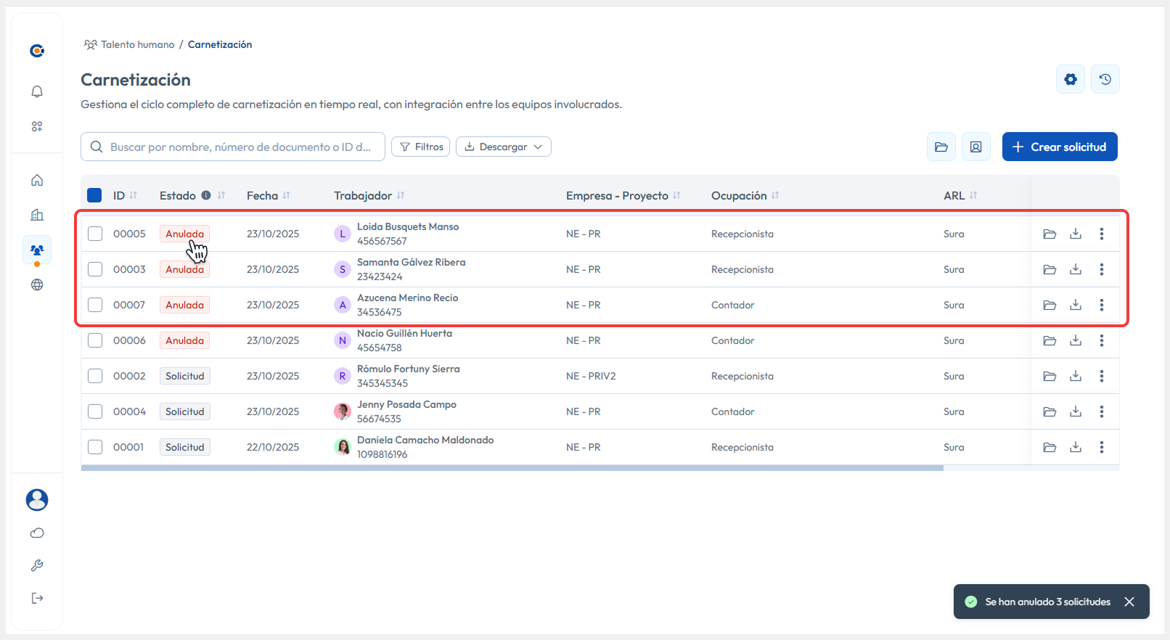
Task: Open the Filtros button
Action: [x=420, y=147]
